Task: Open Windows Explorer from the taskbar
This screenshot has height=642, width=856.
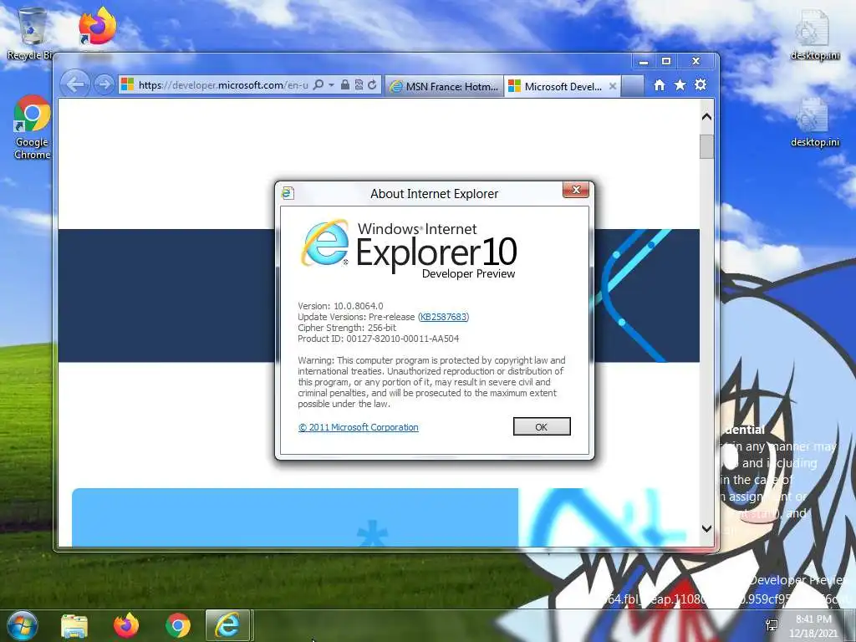Action: pyautogui.click(x=74, y=625)
